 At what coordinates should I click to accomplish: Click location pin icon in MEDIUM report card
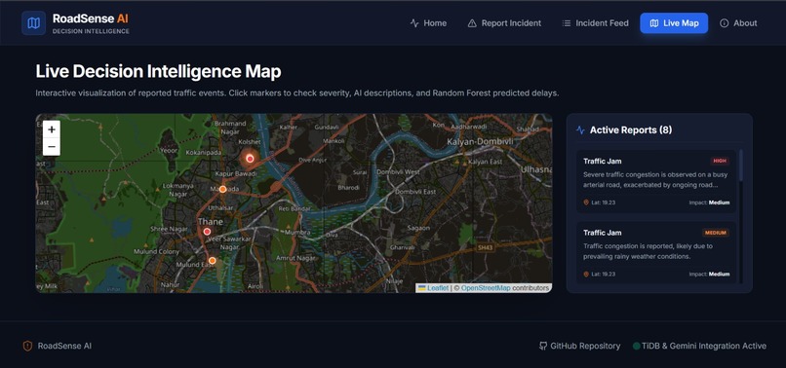coord(586,274)
